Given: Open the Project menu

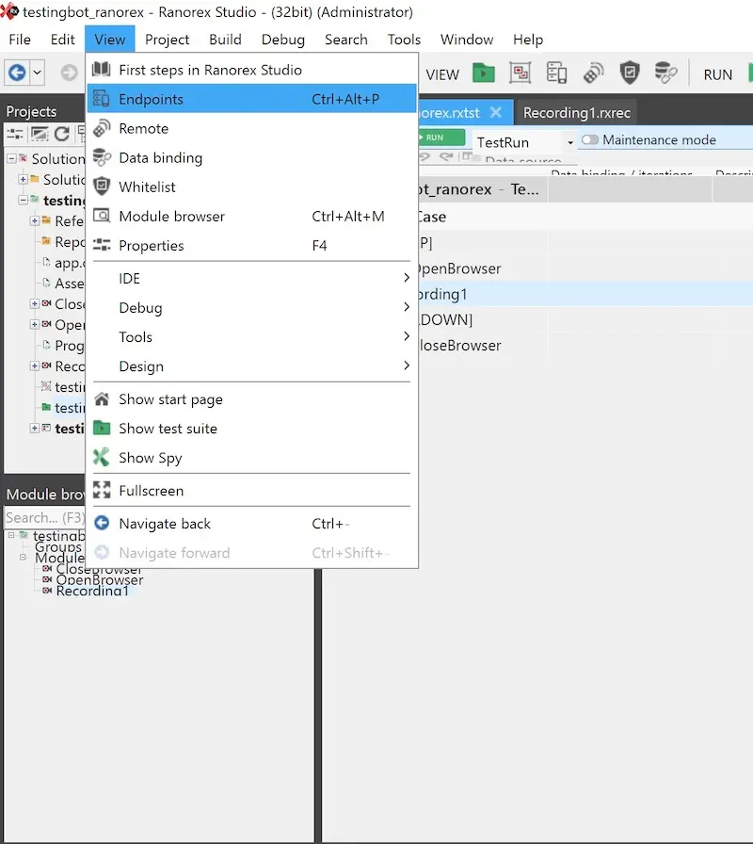Looking at the screenshot, I should coord(168,40).
